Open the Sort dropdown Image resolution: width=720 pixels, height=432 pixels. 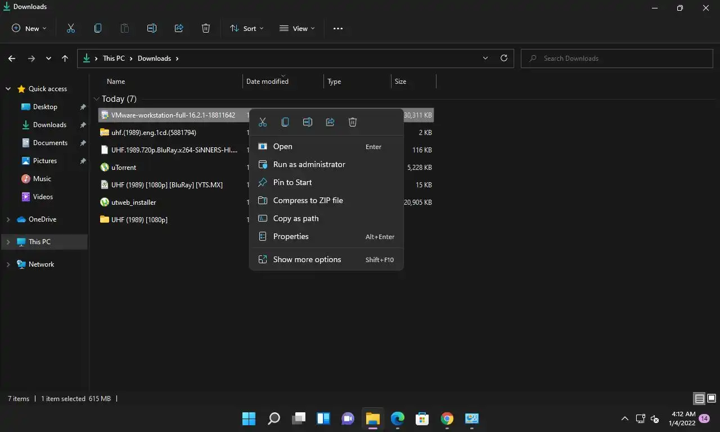247,28
